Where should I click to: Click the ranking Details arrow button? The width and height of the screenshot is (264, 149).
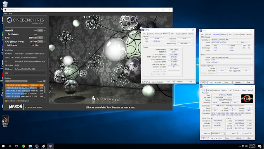44,81
